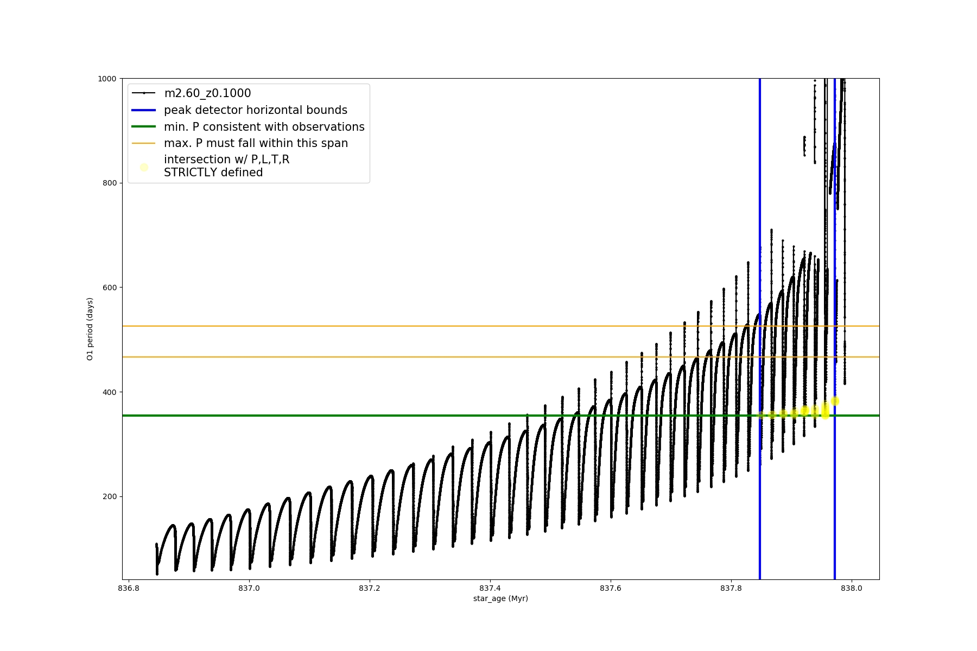Click the green line sample in legend
977x651 pixels.
click(144, 127)
